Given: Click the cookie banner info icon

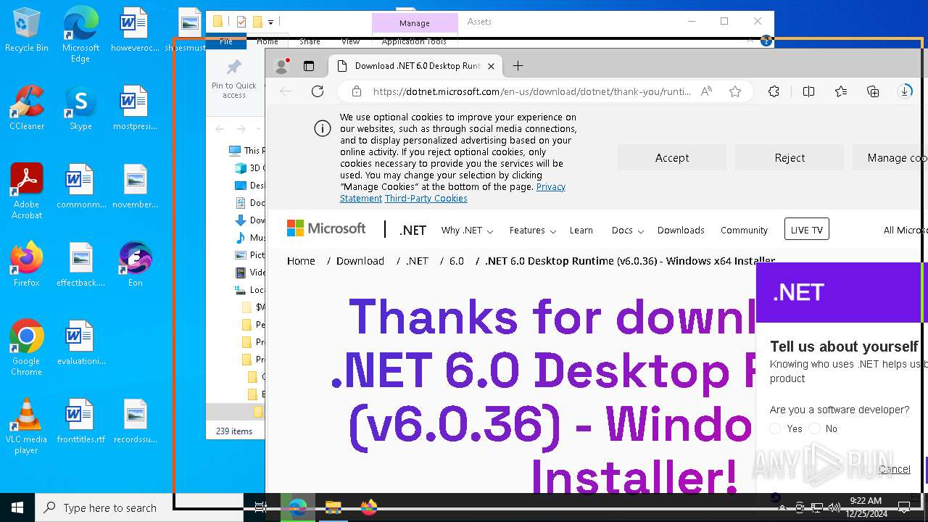Looking at the screenshot, I should [x=322, y=128].
